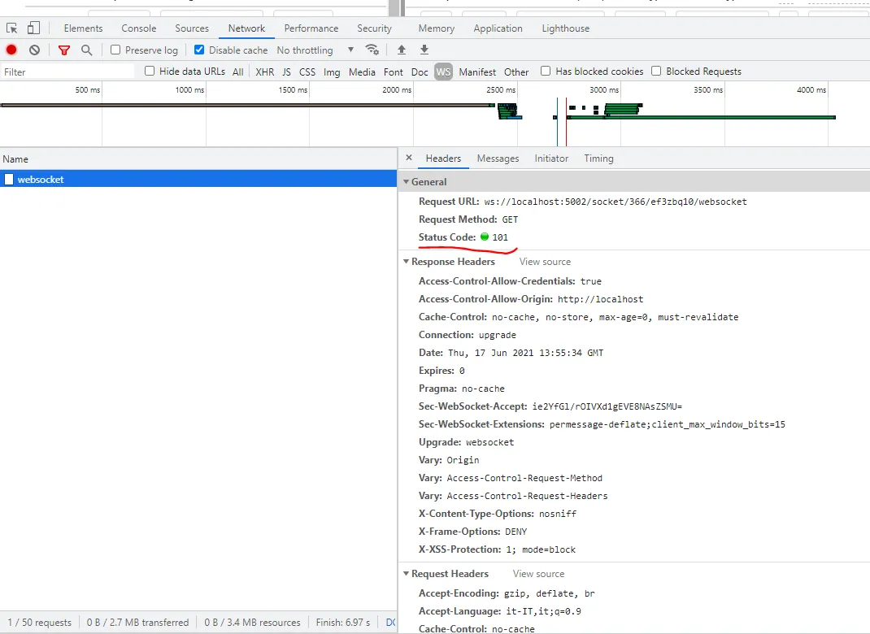Image resolution: width=870 pixels, height=634 pixels.
Task: View source of Request Headers
Action: point(539,574)
